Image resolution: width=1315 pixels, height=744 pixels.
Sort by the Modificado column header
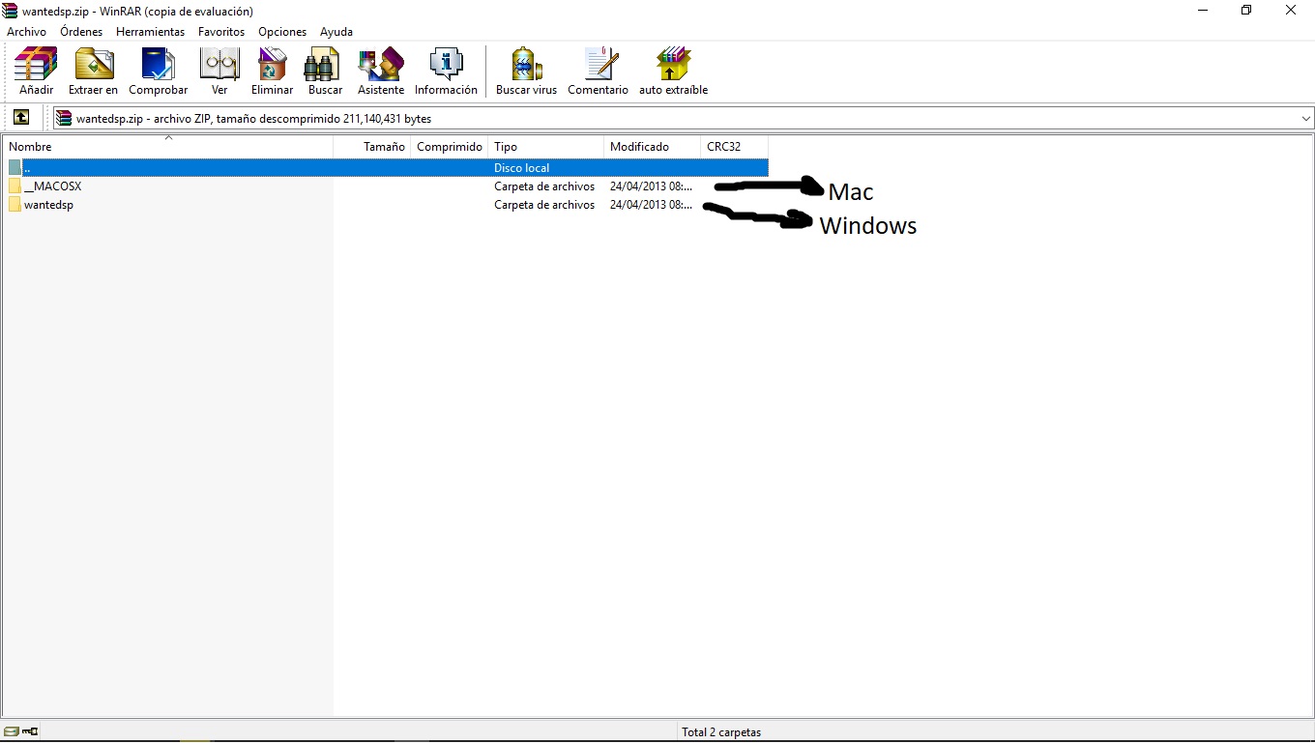653,147
